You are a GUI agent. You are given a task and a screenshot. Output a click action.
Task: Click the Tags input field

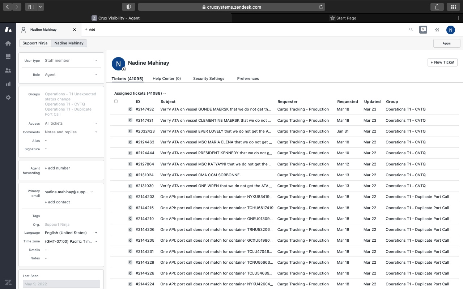pyautogui.click(x=71, y=216)
